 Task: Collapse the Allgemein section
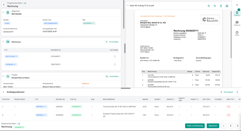coord(3,13)
